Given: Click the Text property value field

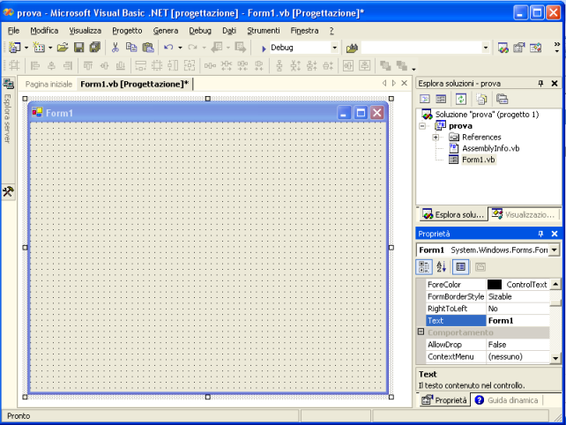Looking at the screenshot, I should [518, 321].
